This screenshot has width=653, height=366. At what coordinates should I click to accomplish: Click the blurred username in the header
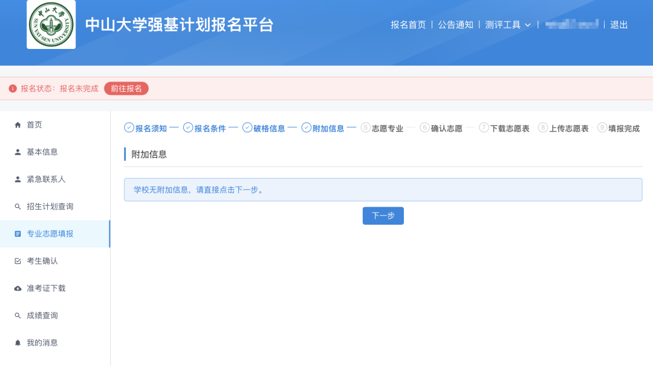tap(571, 25)
